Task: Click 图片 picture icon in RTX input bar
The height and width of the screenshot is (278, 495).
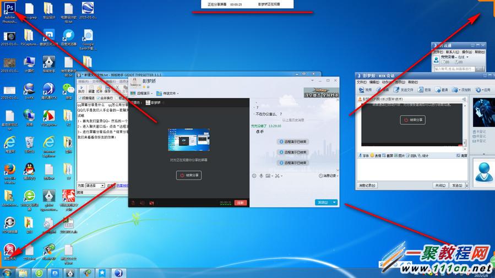Action: pyautogui.click(x=400, y=156)
